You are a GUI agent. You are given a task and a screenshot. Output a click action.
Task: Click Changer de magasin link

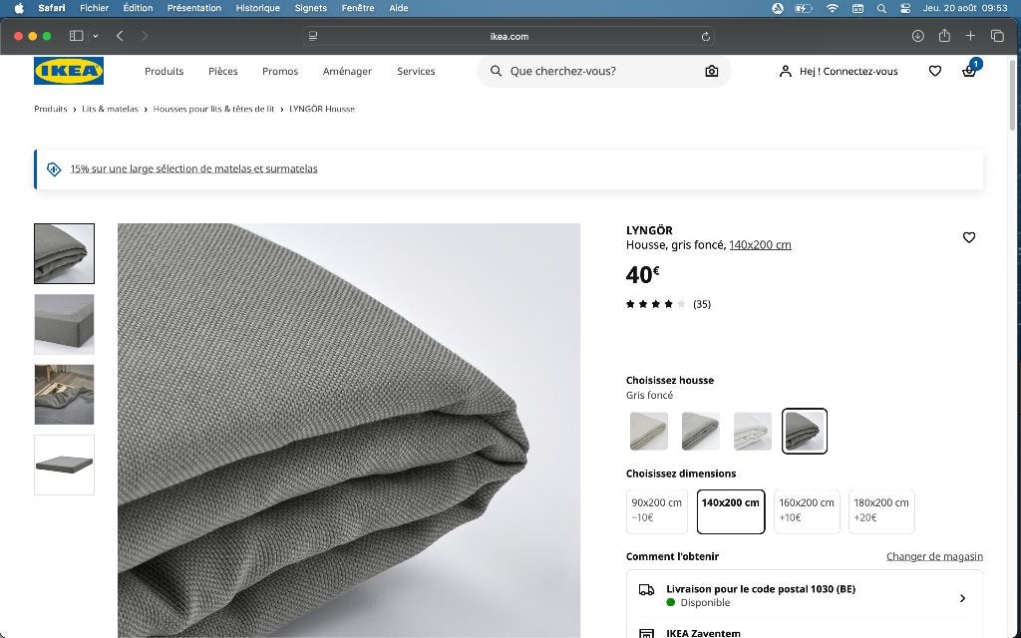pyautogui.click(x=934, y=556)
